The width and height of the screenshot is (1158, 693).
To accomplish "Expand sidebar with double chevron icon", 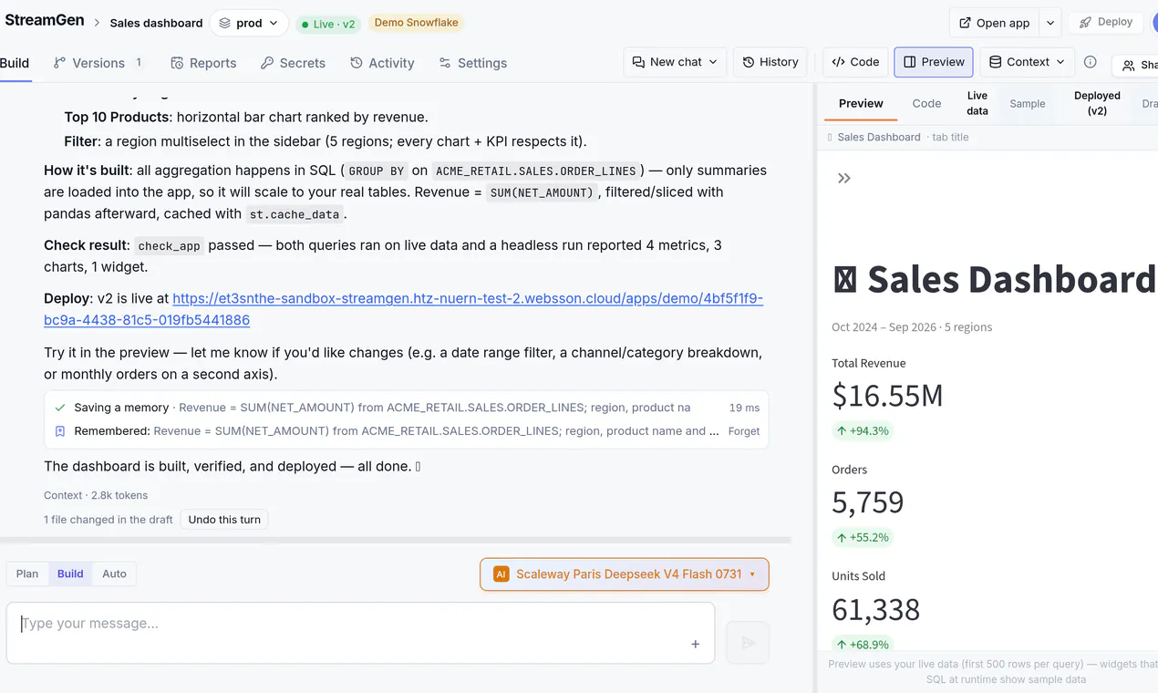I will 844,178.
